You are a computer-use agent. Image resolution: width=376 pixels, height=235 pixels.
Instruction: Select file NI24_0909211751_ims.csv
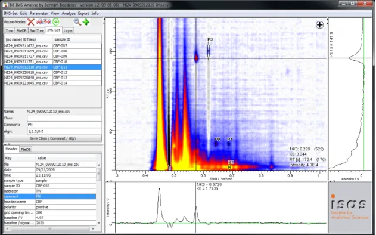point(28,61)
